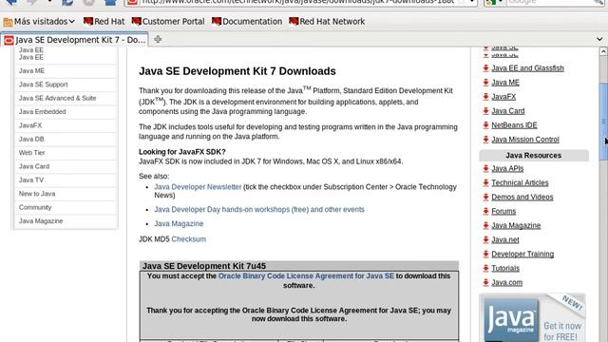Screen dimensions: 608x342
Task: Click the scrollbar up arrow
Action: [603, 51]
